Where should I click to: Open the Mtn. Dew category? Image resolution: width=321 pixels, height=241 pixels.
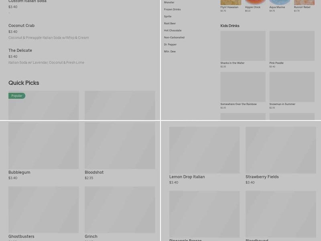point(170,51)
